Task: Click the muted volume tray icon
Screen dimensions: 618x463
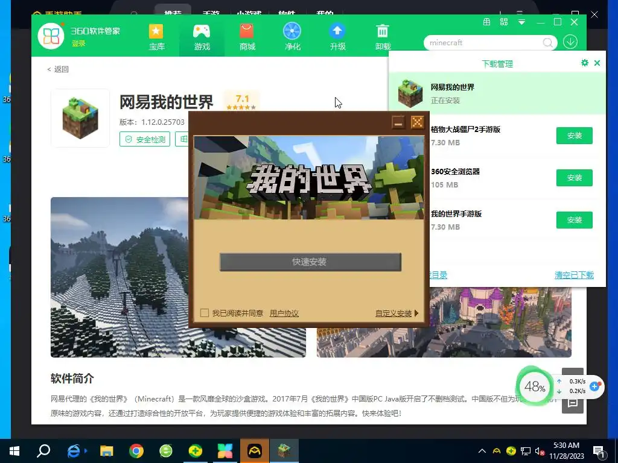Action: coord(540,451)
